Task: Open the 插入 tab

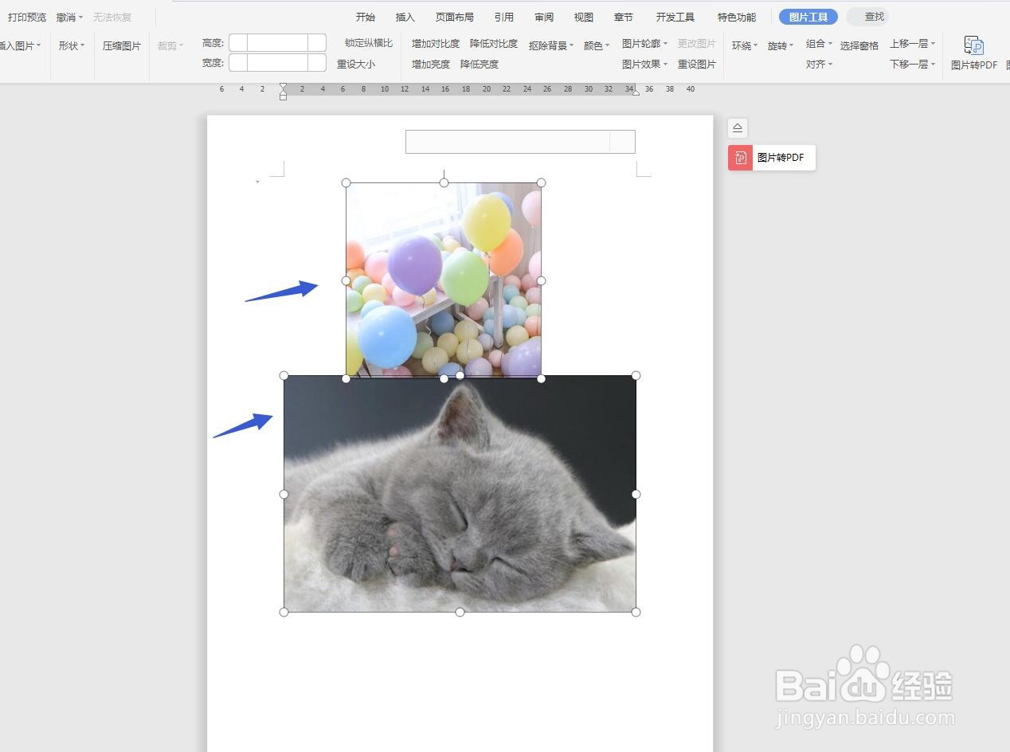Action: pyautogui.click(x=405, y=17)
